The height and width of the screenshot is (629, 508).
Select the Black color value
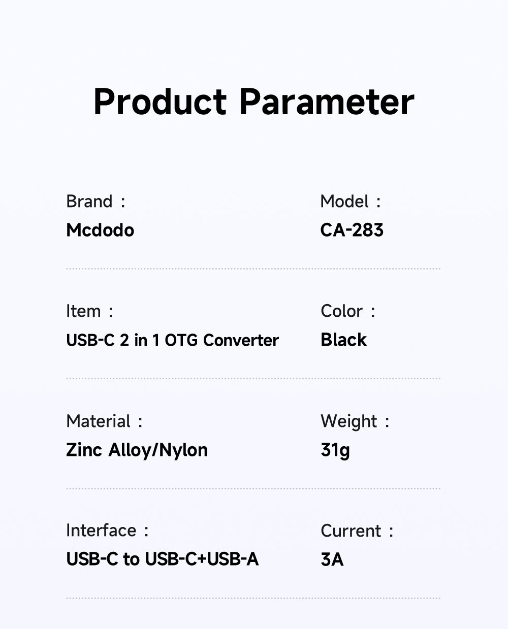point(343,340)
